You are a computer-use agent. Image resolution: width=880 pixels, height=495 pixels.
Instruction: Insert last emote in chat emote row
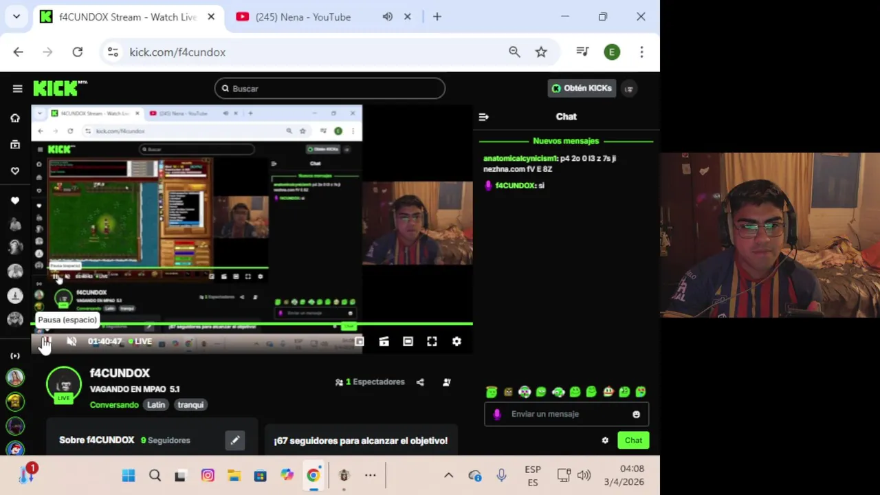(x=641, y=392)
